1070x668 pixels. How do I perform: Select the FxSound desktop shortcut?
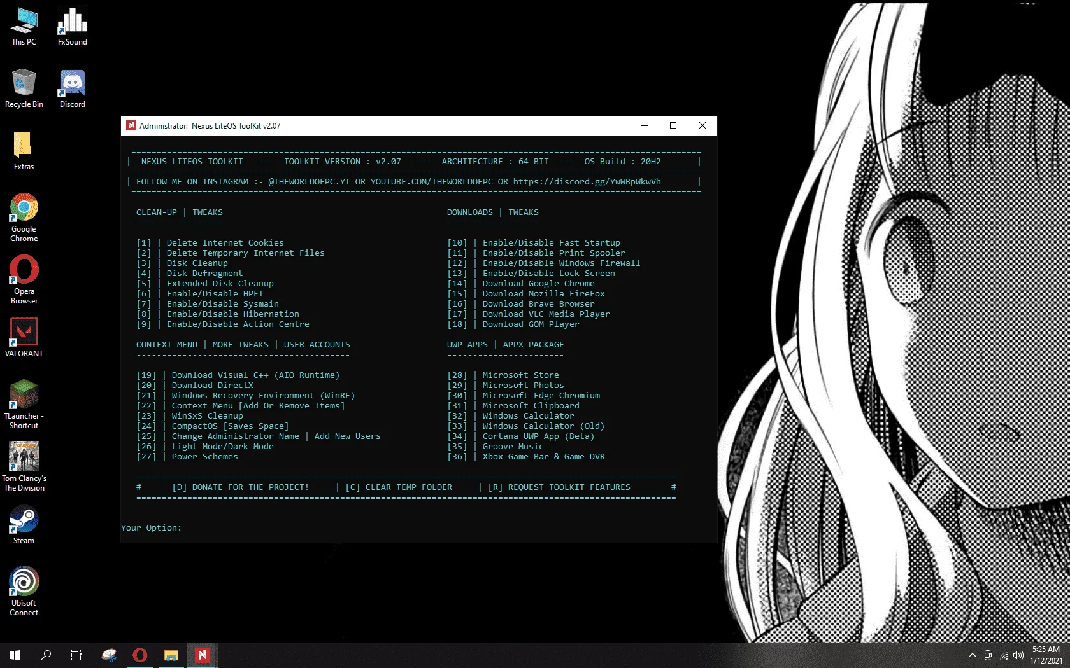pos(73,27)
